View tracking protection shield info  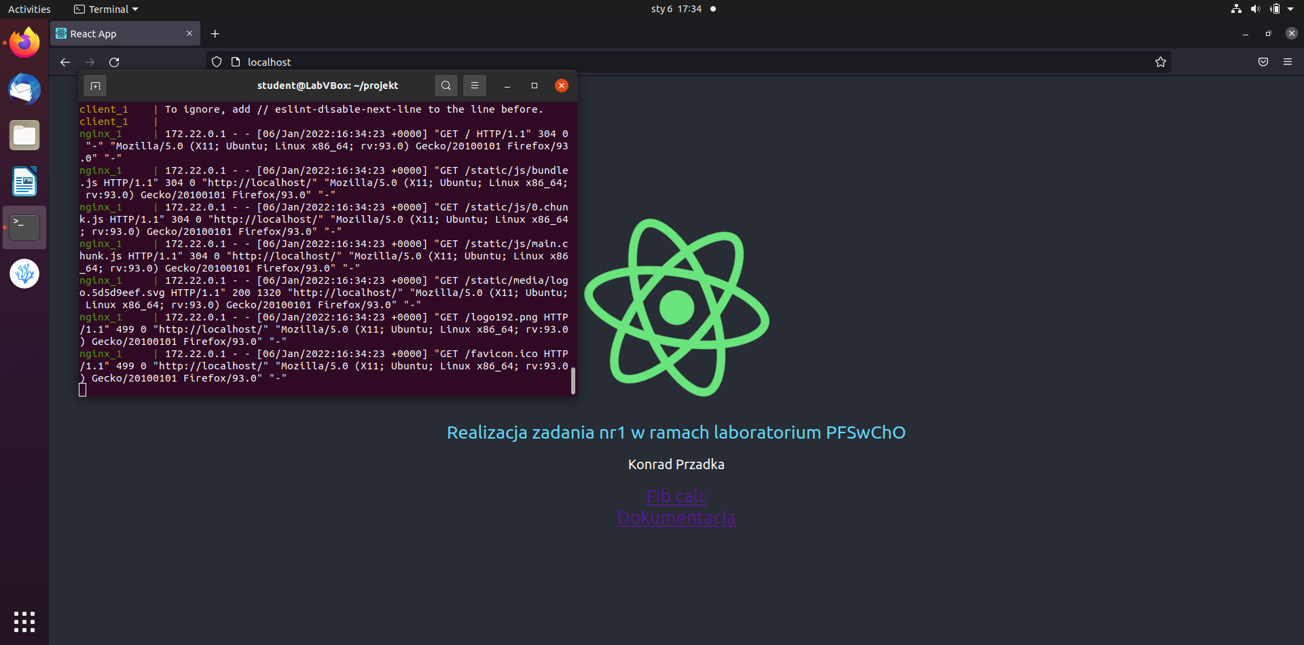(x=217, y=62)
